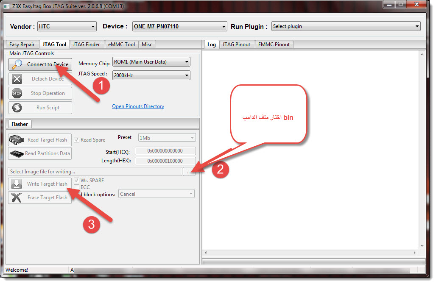Click the magnifier icon on Connect to Device
This screenshot has height=284, width=436.
(17, 64)
